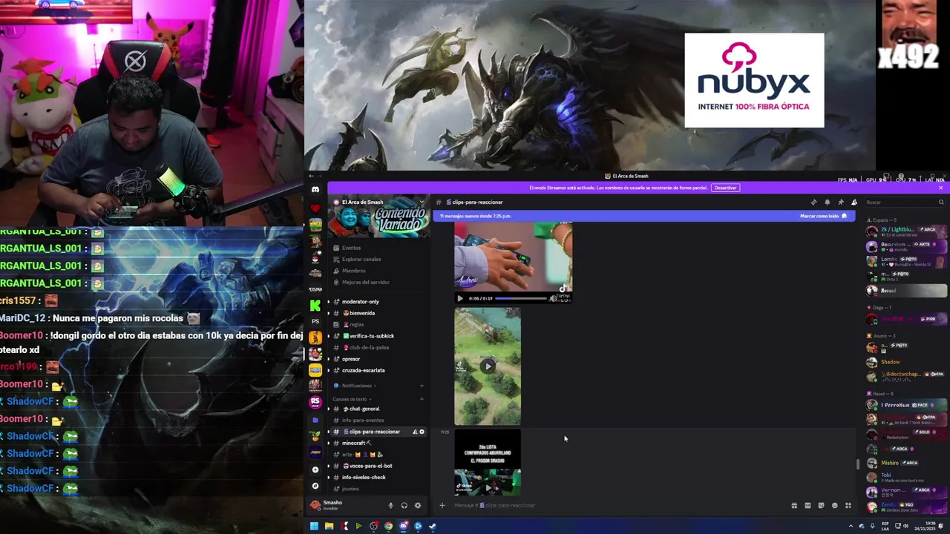Image resolution: width=950 pixels, height=534 pixels.
Task: Add channel plus next to Notificaciones
Action: (422, 386)
